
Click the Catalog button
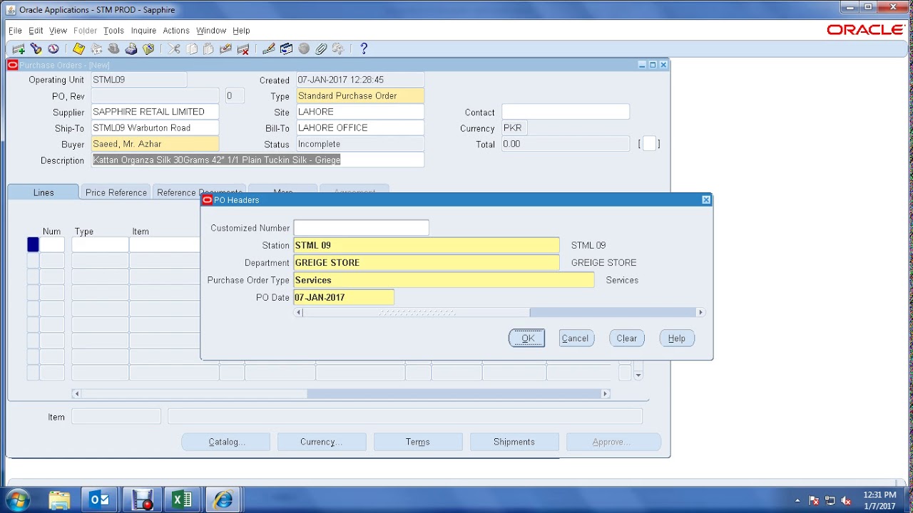click(x=226, y=442)
